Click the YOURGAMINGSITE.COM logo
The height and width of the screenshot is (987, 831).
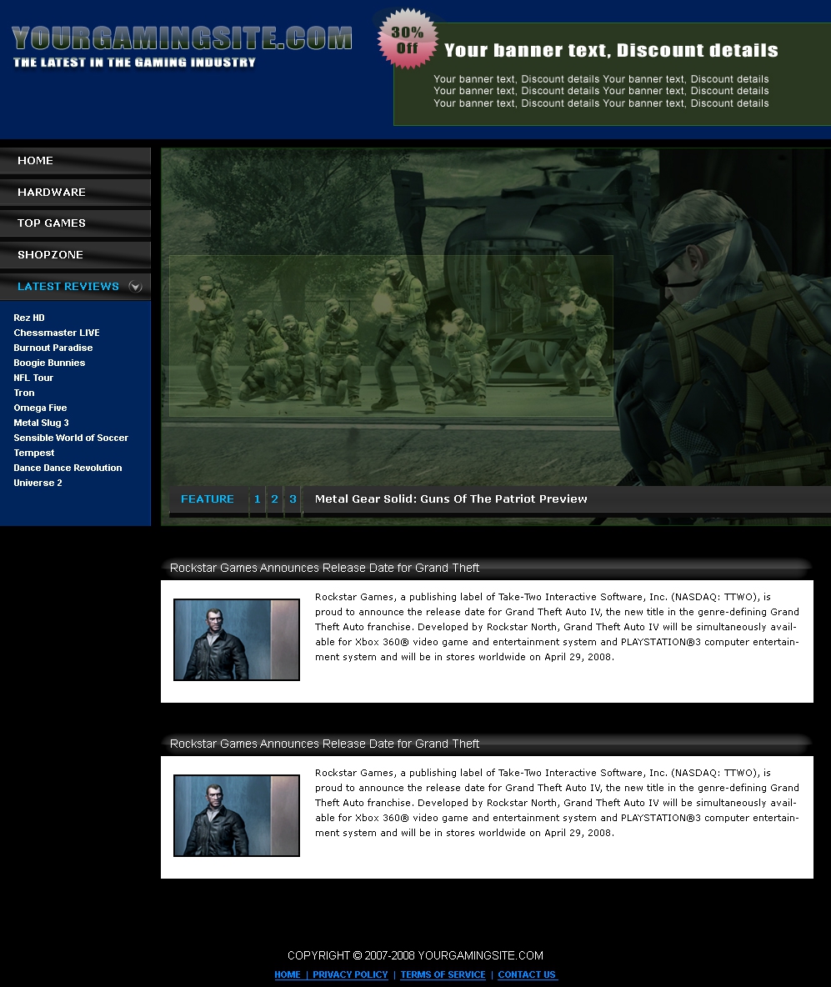(182, 38)
